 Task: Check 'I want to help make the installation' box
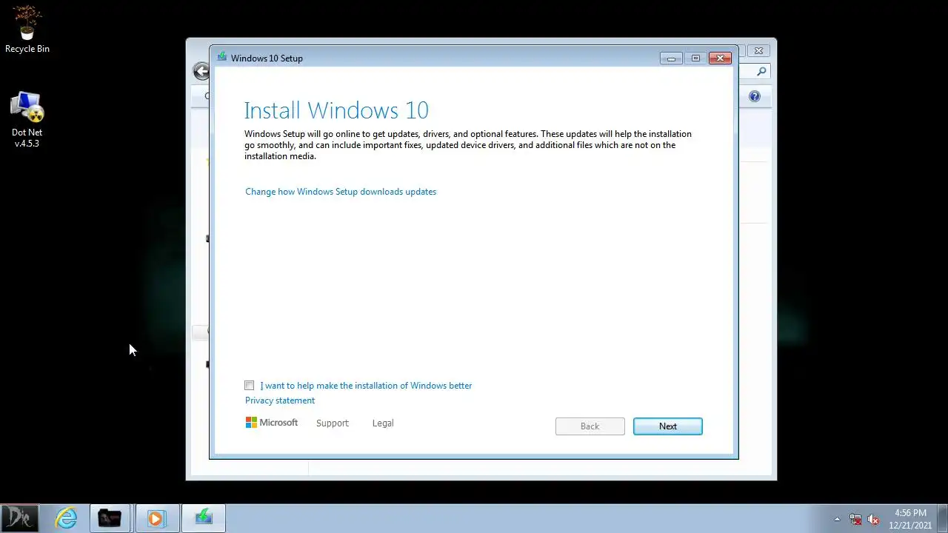250,386
